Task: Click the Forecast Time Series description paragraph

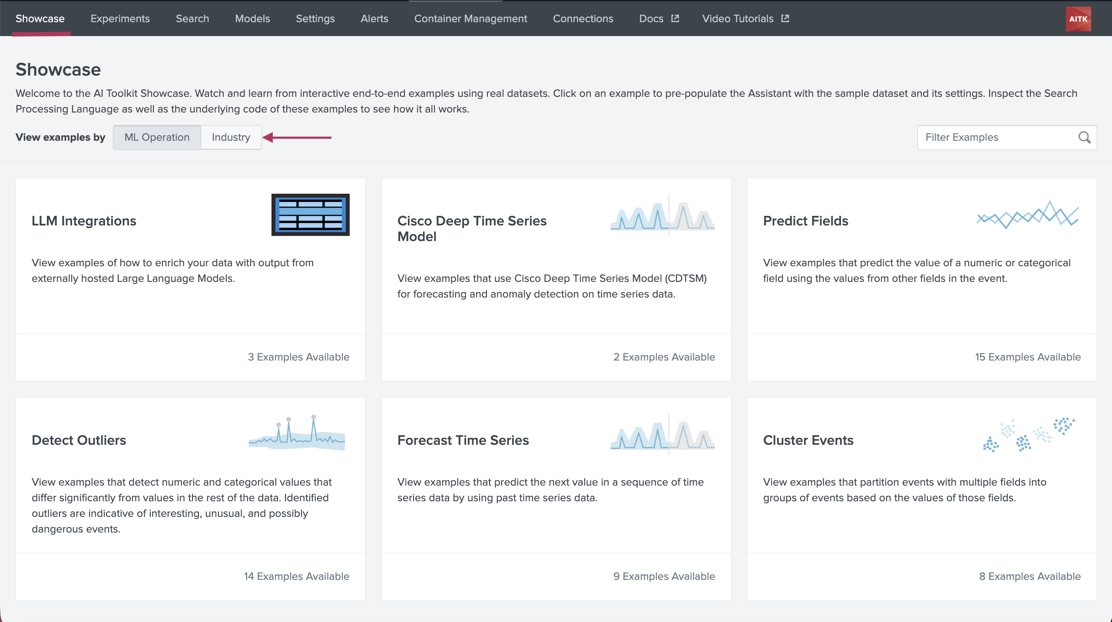Action: coord(550,490)
